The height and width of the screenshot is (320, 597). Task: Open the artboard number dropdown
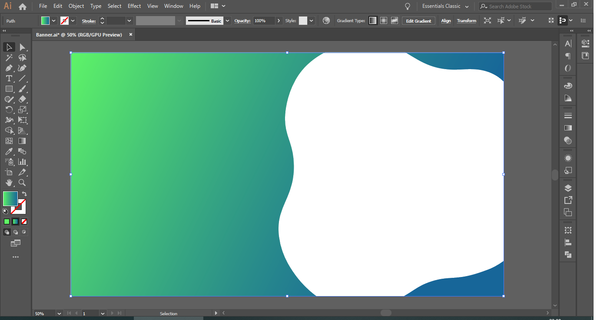(103, 313)
